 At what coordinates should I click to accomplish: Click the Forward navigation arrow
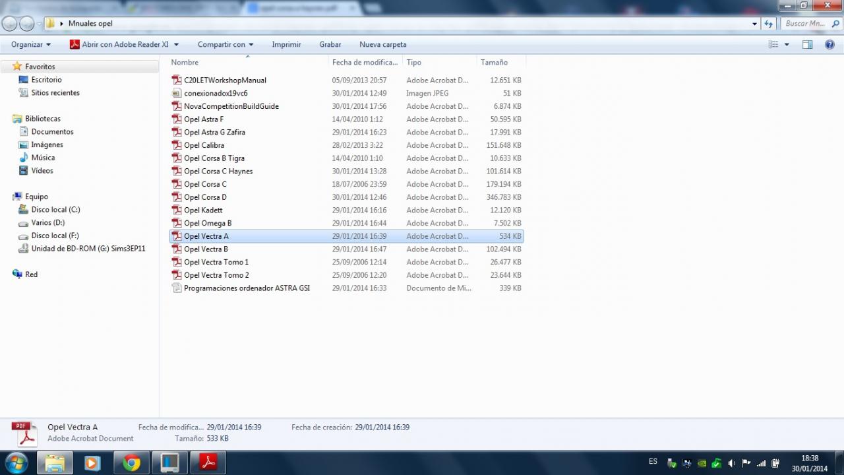coord(26,24)
